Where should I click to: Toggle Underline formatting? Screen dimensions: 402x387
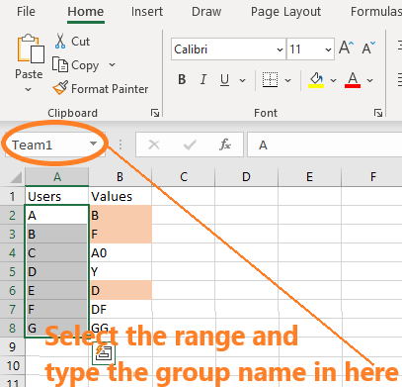click(x=224, y=80)
